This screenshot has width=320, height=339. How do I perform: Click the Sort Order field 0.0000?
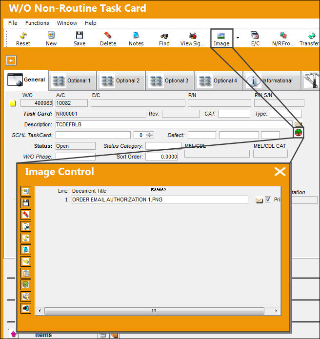[161, 157]
